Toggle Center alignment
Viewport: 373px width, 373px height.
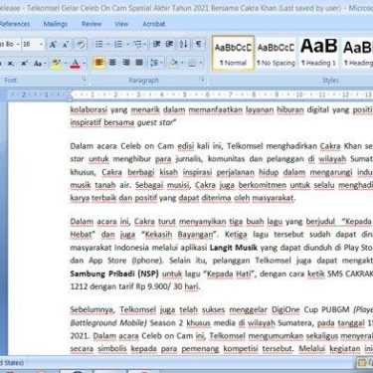(112, 63)
